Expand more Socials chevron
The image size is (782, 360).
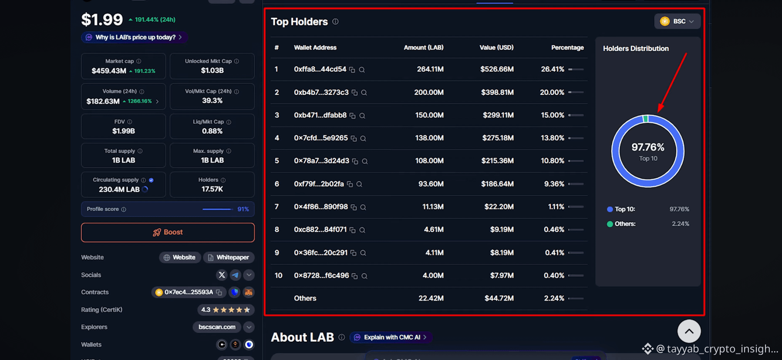click(x=249, y=275)
